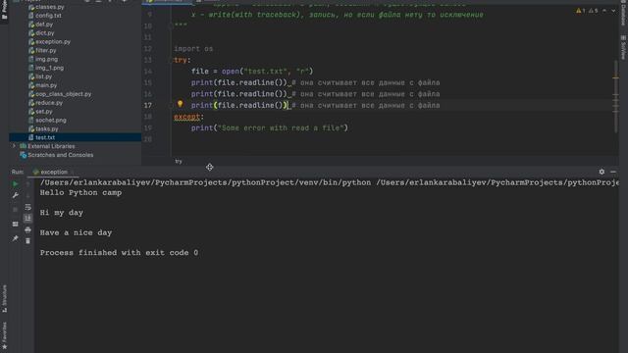The height and width of the screenshot is (353, 628).
Task: Click the 'try' breadcrumb below editor
Action: [179, 161]
